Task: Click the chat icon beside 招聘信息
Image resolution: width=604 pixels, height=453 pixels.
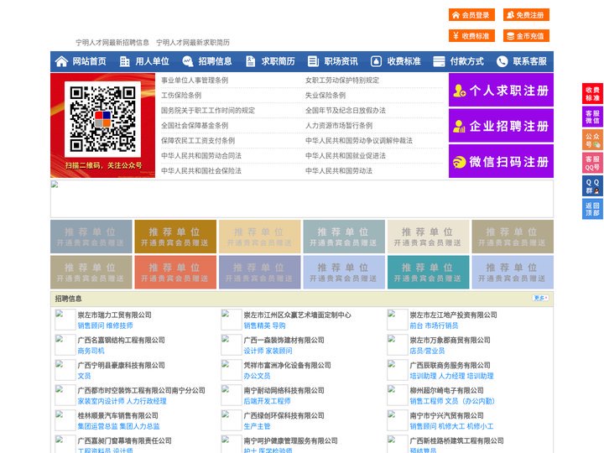Action: click(188, 61)
